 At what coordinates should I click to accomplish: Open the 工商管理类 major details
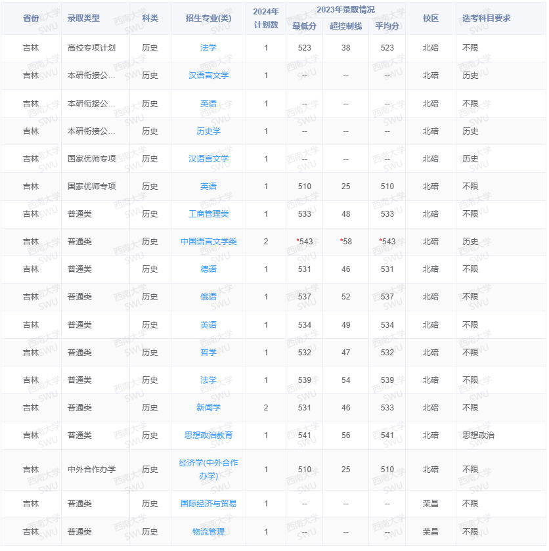(208, 213)
